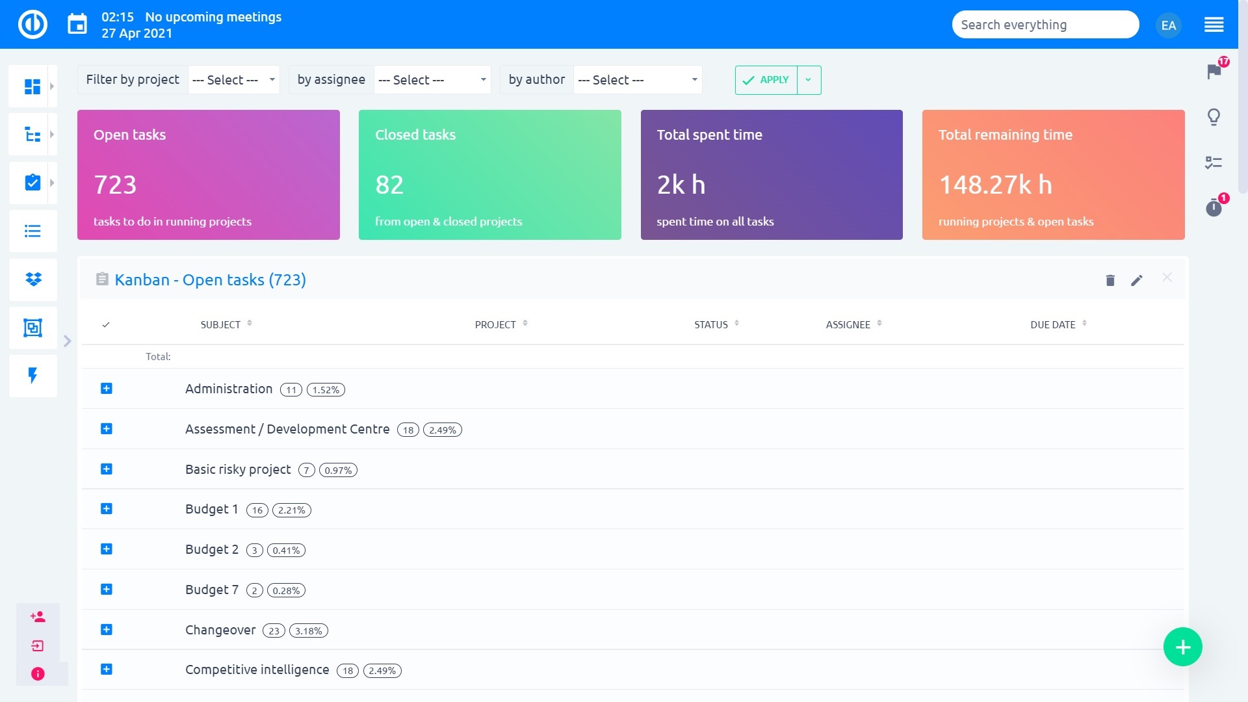
Task: Open the by assignee Select dropdown
Action: pos(432,79)
